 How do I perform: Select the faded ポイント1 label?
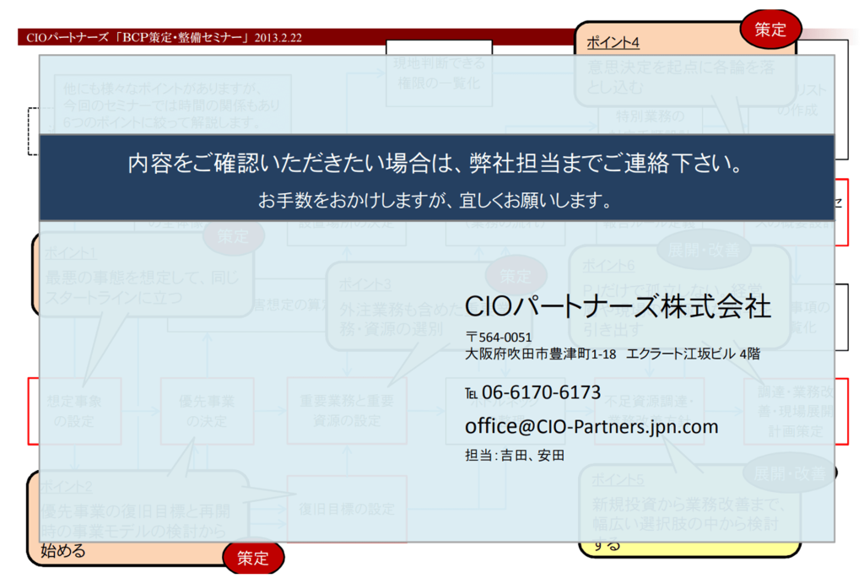71,253
